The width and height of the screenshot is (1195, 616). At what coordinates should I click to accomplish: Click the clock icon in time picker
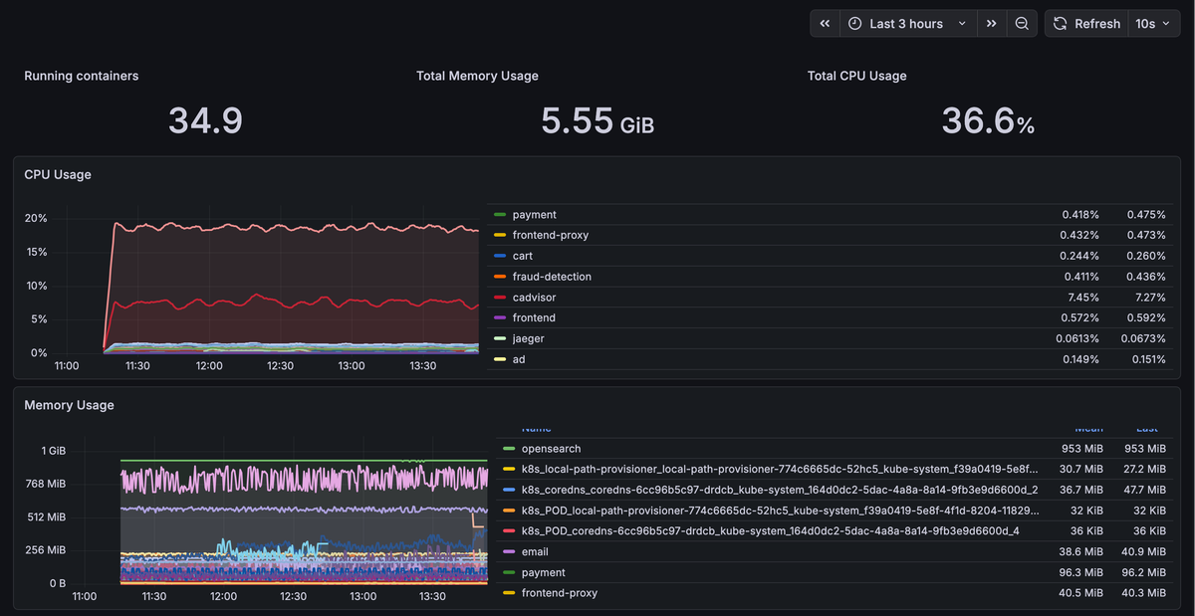tap(855, 24)
